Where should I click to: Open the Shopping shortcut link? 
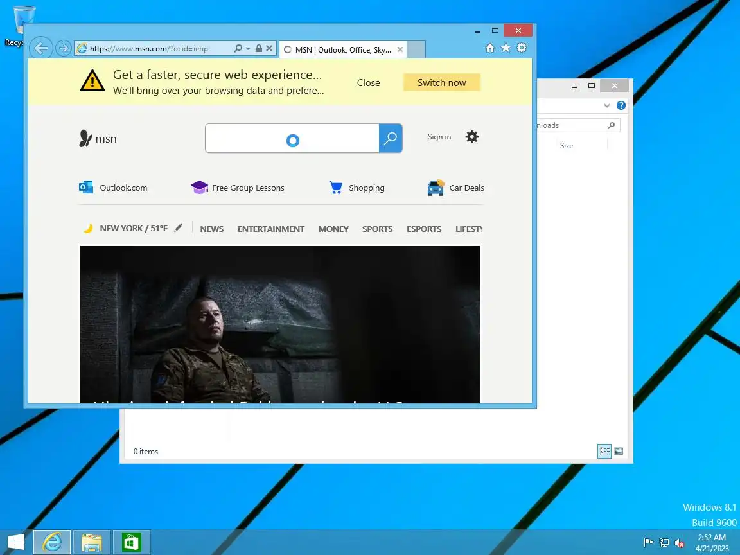[x=357, y=188]
